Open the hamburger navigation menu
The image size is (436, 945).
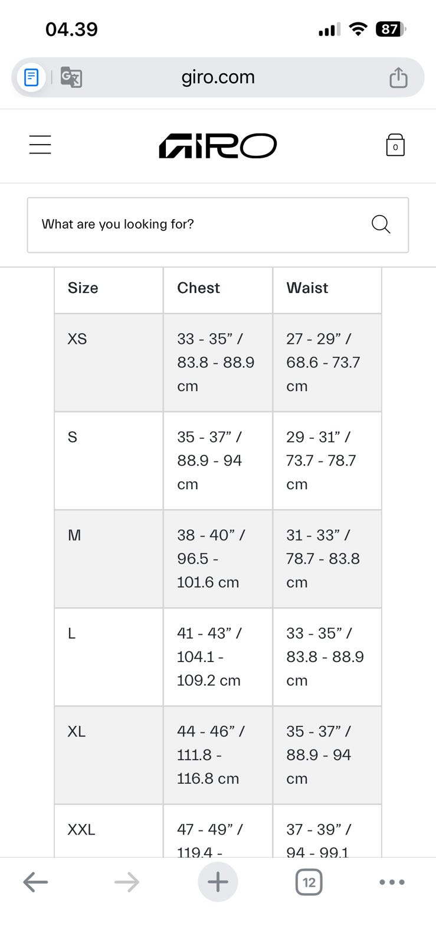coord(40,145)
